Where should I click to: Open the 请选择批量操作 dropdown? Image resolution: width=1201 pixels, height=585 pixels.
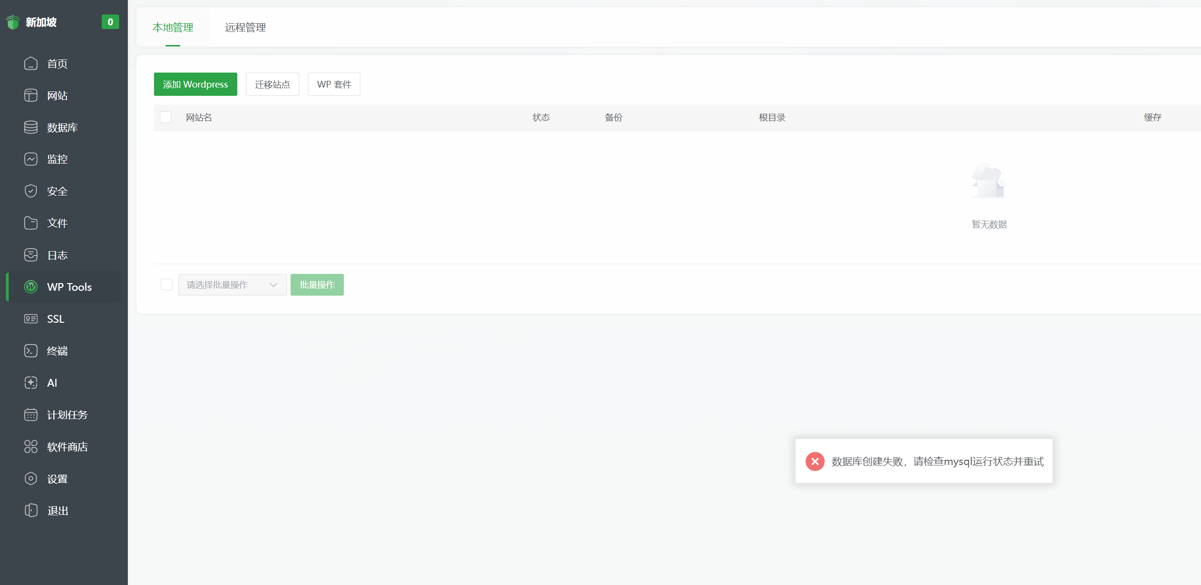click(x=232, y=285)
